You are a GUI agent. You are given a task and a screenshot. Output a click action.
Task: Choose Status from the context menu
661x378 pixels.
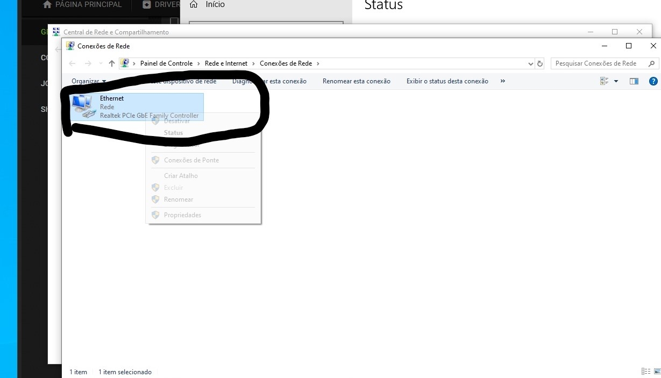pos(173,133)
